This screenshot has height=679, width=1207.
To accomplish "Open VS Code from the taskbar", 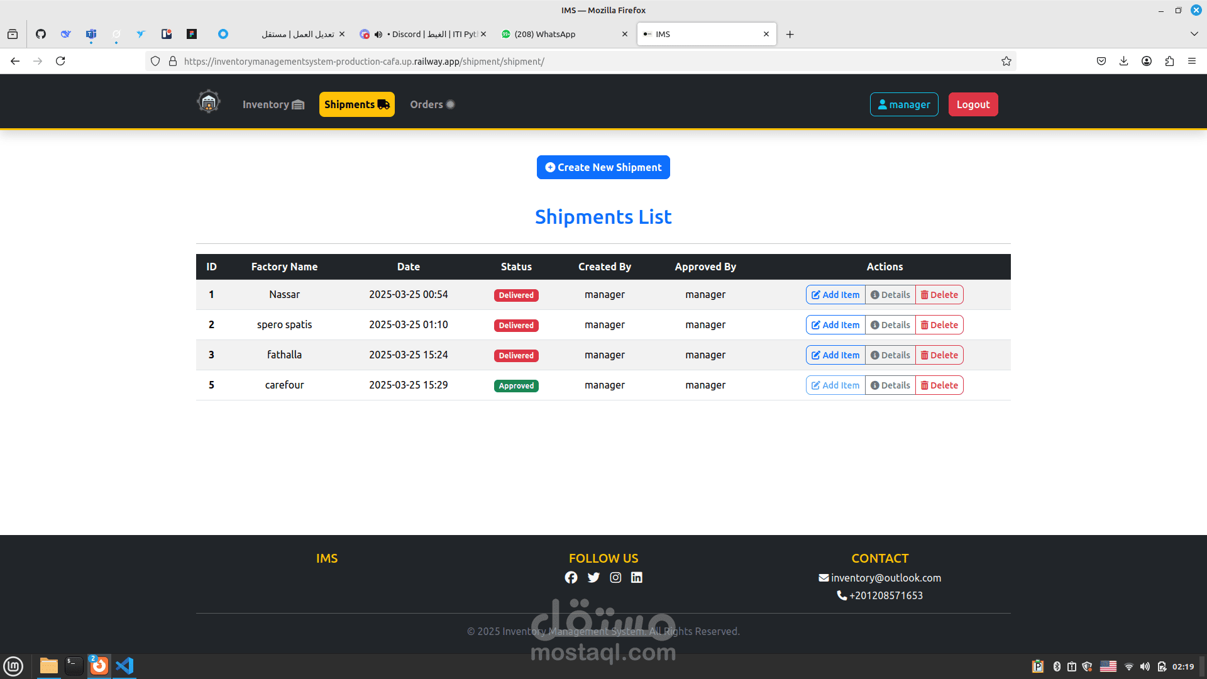I will pyautogui.click(x=124, y=666).
